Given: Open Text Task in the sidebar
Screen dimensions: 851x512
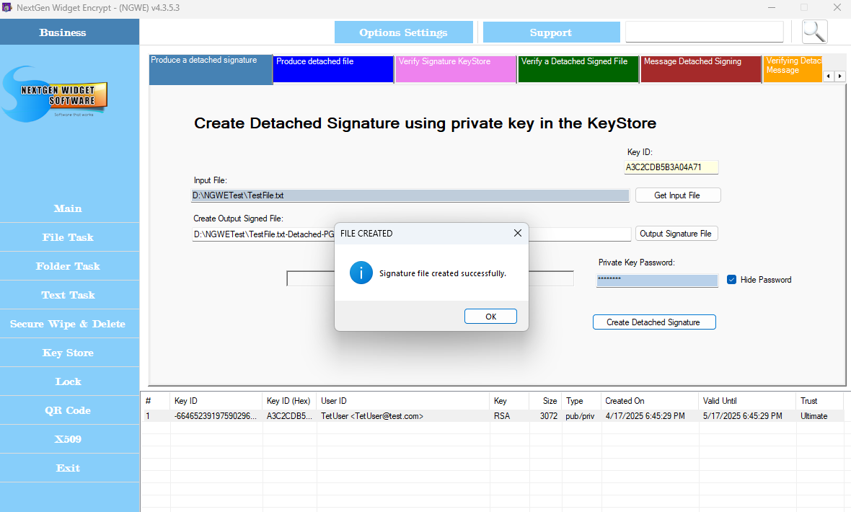Looking at the screenshot, I should click(x=69, y=295).
